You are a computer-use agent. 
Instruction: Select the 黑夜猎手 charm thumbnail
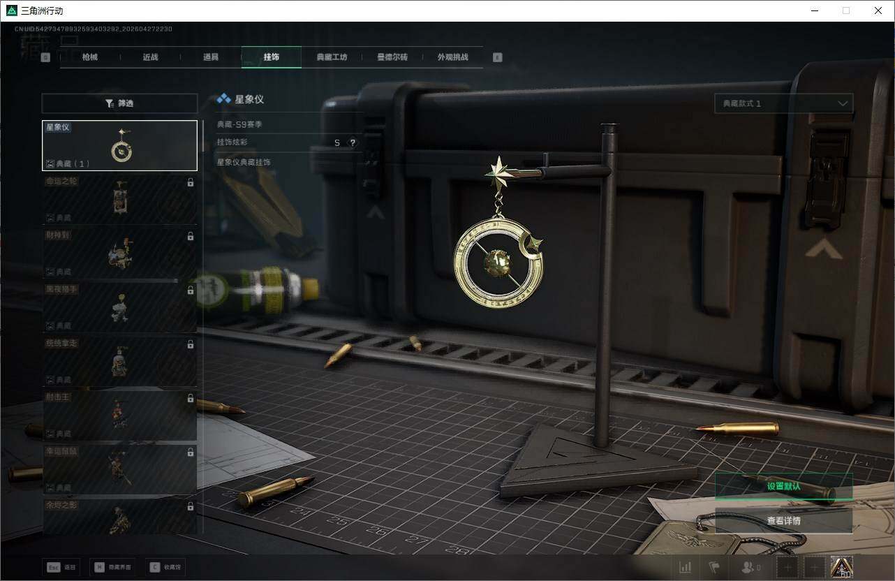pos(119,307)
